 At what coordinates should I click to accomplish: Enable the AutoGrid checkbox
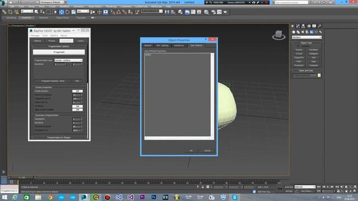[298, 46]
